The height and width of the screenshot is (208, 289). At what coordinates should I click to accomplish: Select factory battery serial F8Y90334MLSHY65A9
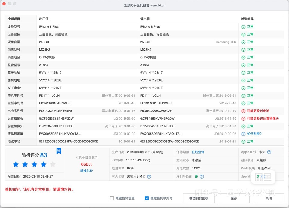tap(55, 111)
